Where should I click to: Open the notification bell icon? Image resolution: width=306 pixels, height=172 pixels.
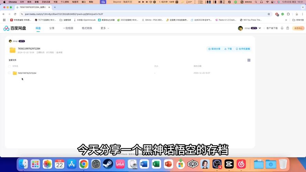[x=282, y=28]
